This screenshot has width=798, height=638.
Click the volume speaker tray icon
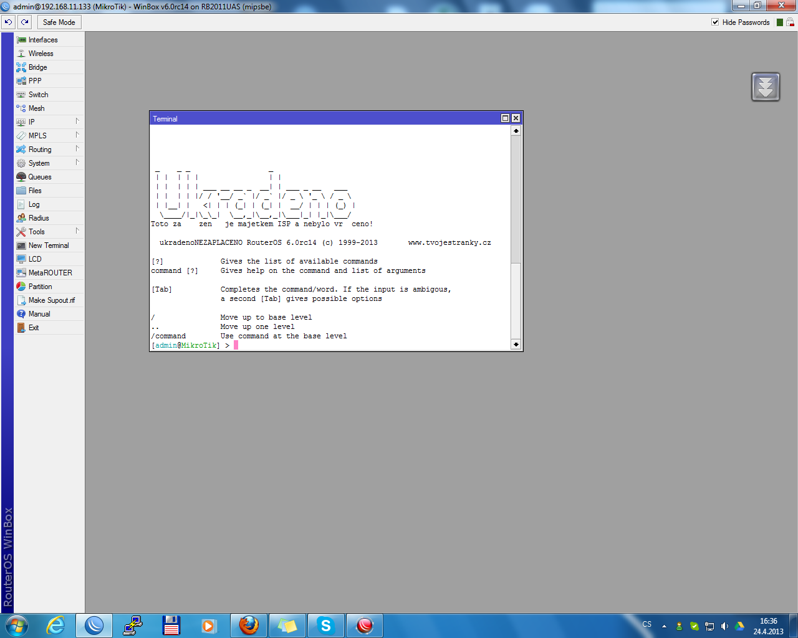tap(724, 626)
